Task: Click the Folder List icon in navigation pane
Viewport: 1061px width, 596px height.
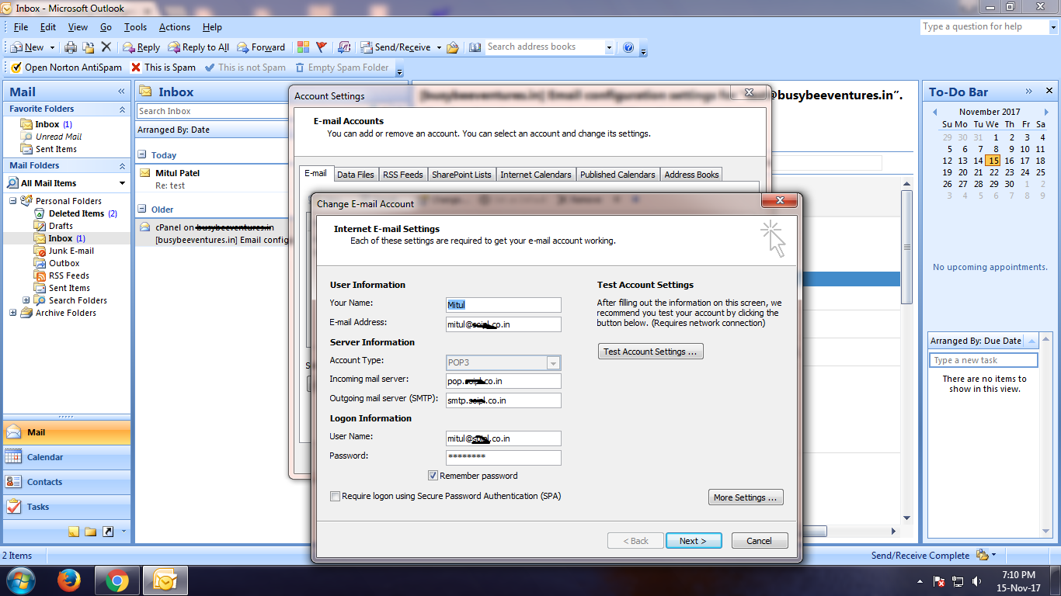Action: (91, 532)
